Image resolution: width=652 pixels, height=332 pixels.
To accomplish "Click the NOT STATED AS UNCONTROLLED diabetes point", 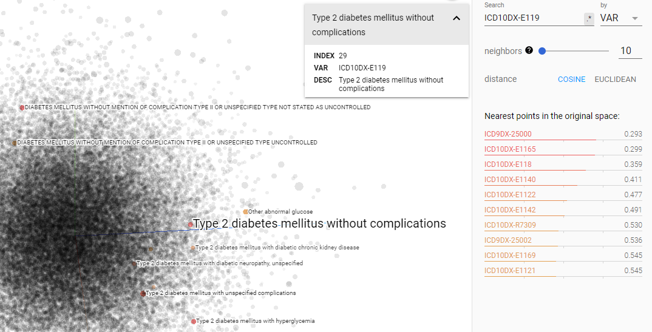I will [x=22, y=107].
